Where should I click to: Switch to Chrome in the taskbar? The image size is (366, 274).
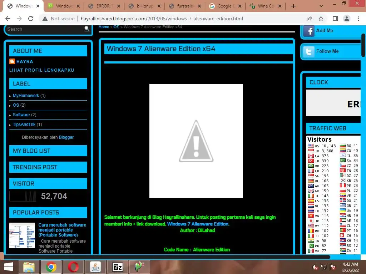click(x=51, y=267)
